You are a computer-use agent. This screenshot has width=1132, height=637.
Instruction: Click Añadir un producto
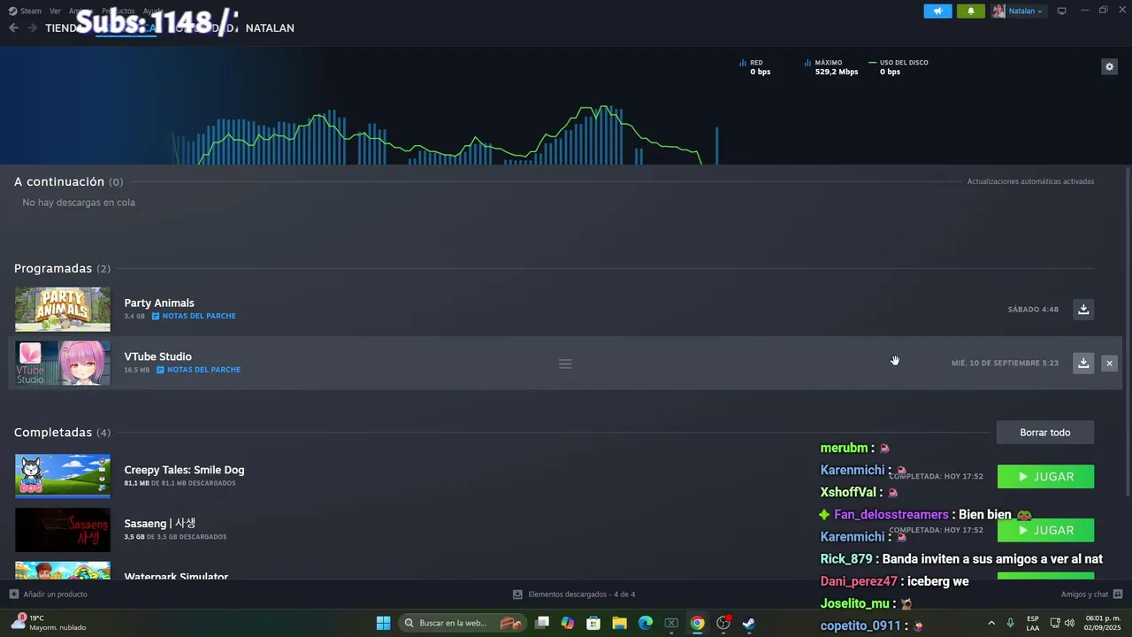[49, 595]
